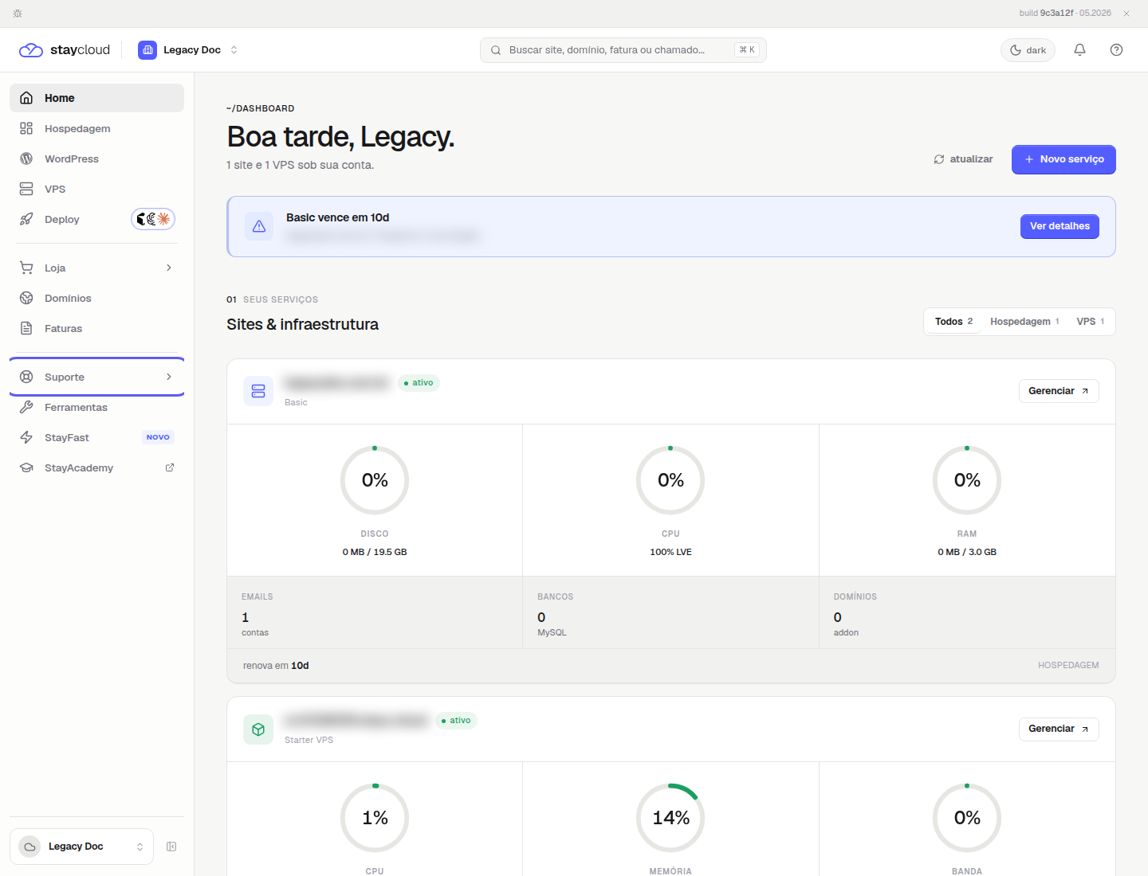Click the EMAILS contas cell
Image resolution: width=1148 pixels, height=876 pixels.
pos(375,612)
